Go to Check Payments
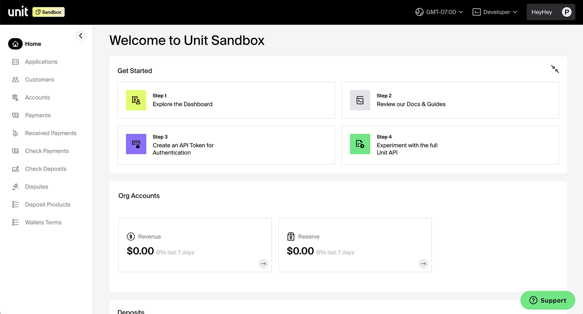The image size is (583, 314). point(47,151)
